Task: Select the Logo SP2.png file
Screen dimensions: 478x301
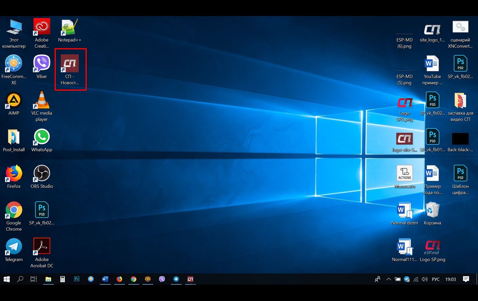Action: pyautogui.click(x=404, y=110)
